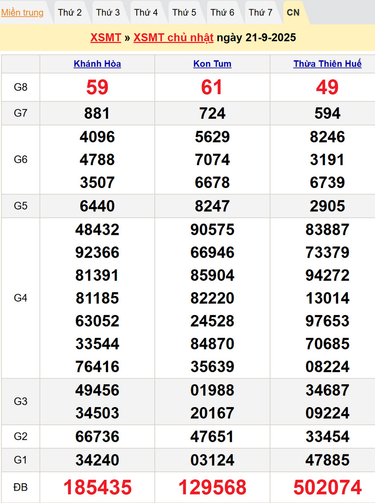Open the Miền trung link
This screenshot has width=375, height=503.
(x=22, y=13)
